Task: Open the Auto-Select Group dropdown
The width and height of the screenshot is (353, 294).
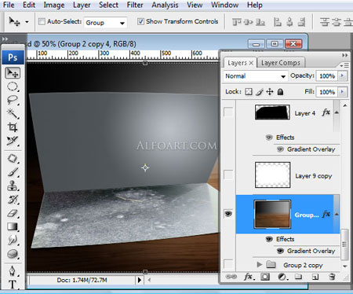Action: [x=105, y=23]
